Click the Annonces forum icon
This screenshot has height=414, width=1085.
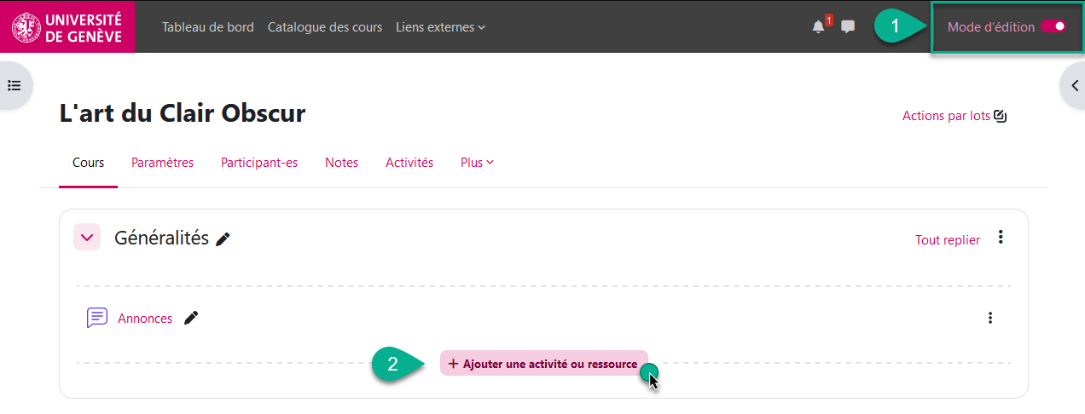click(x=97, y=318)
